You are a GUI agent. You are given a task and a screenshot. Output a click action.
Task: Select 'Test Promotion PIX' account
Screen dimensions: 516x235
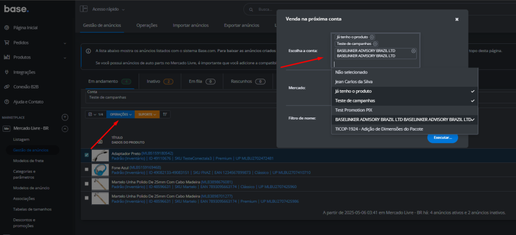[x=405, y=110]
